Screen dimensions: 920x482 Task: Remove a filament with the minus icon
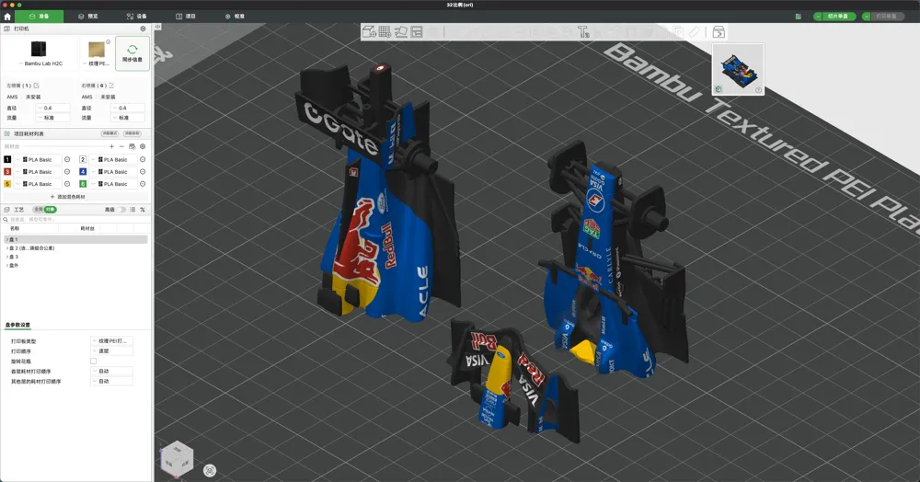(121, 146)
